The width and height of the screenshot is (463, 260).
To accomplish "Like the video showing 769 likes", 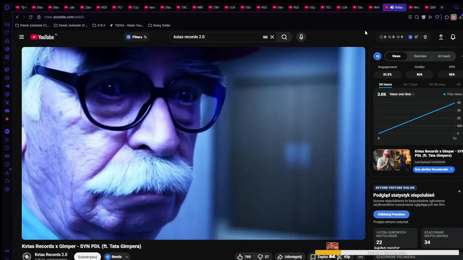I will 244,257.
